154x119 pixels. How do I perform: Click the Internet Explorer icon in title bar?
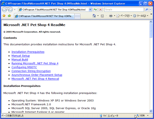(x=3, y=4)
